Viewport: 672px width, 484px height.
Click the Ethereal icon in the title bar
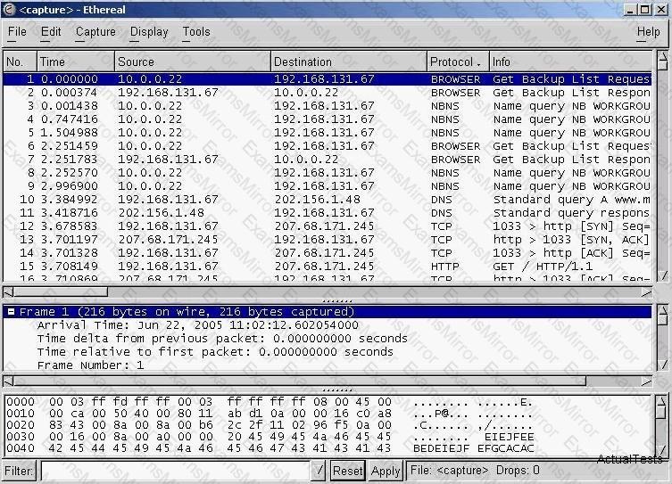pyautogui.click(x=8, y=9)
